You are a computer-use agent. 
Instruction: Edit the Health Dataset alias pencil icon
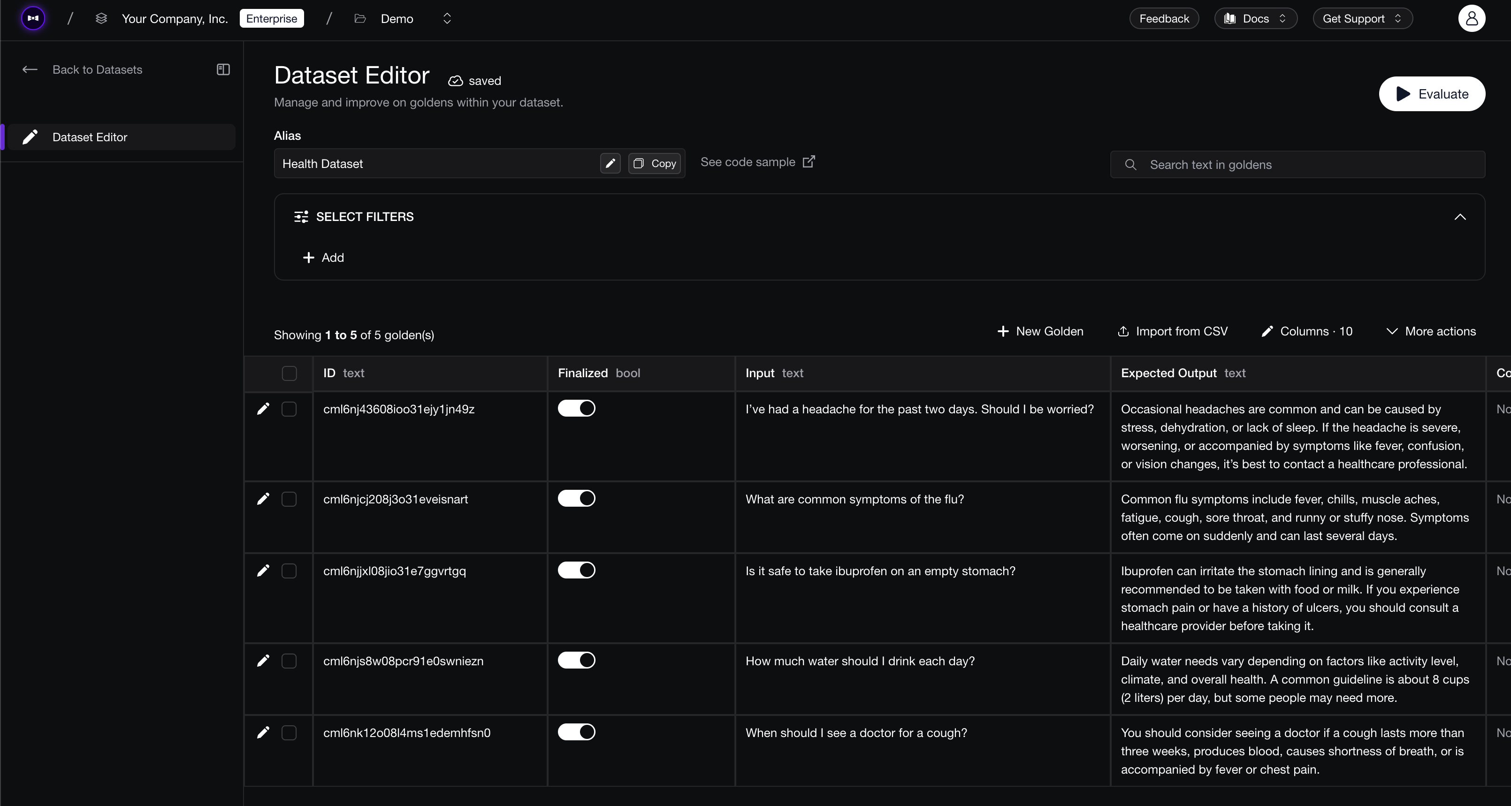click(610, 163)
